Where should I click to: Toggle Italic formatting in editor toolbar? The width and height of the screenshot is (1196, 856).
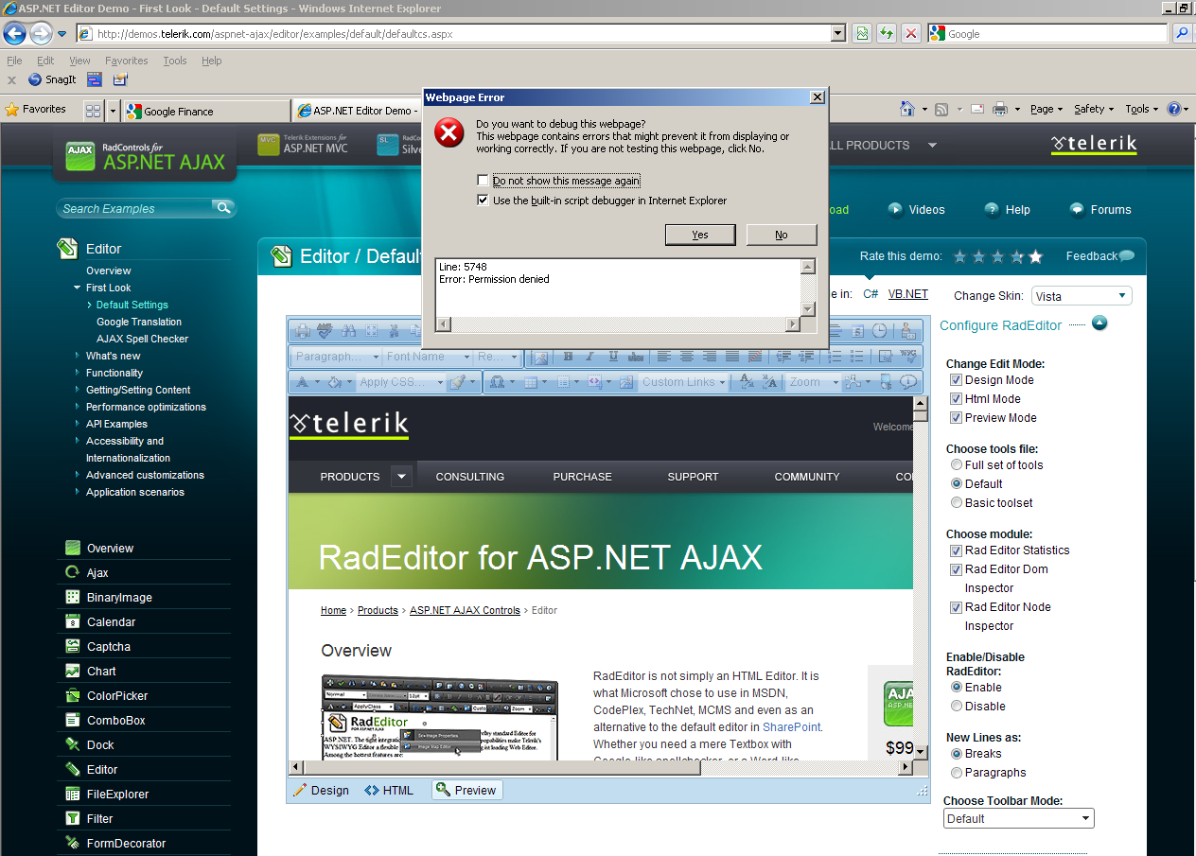[x=589, y=357]
